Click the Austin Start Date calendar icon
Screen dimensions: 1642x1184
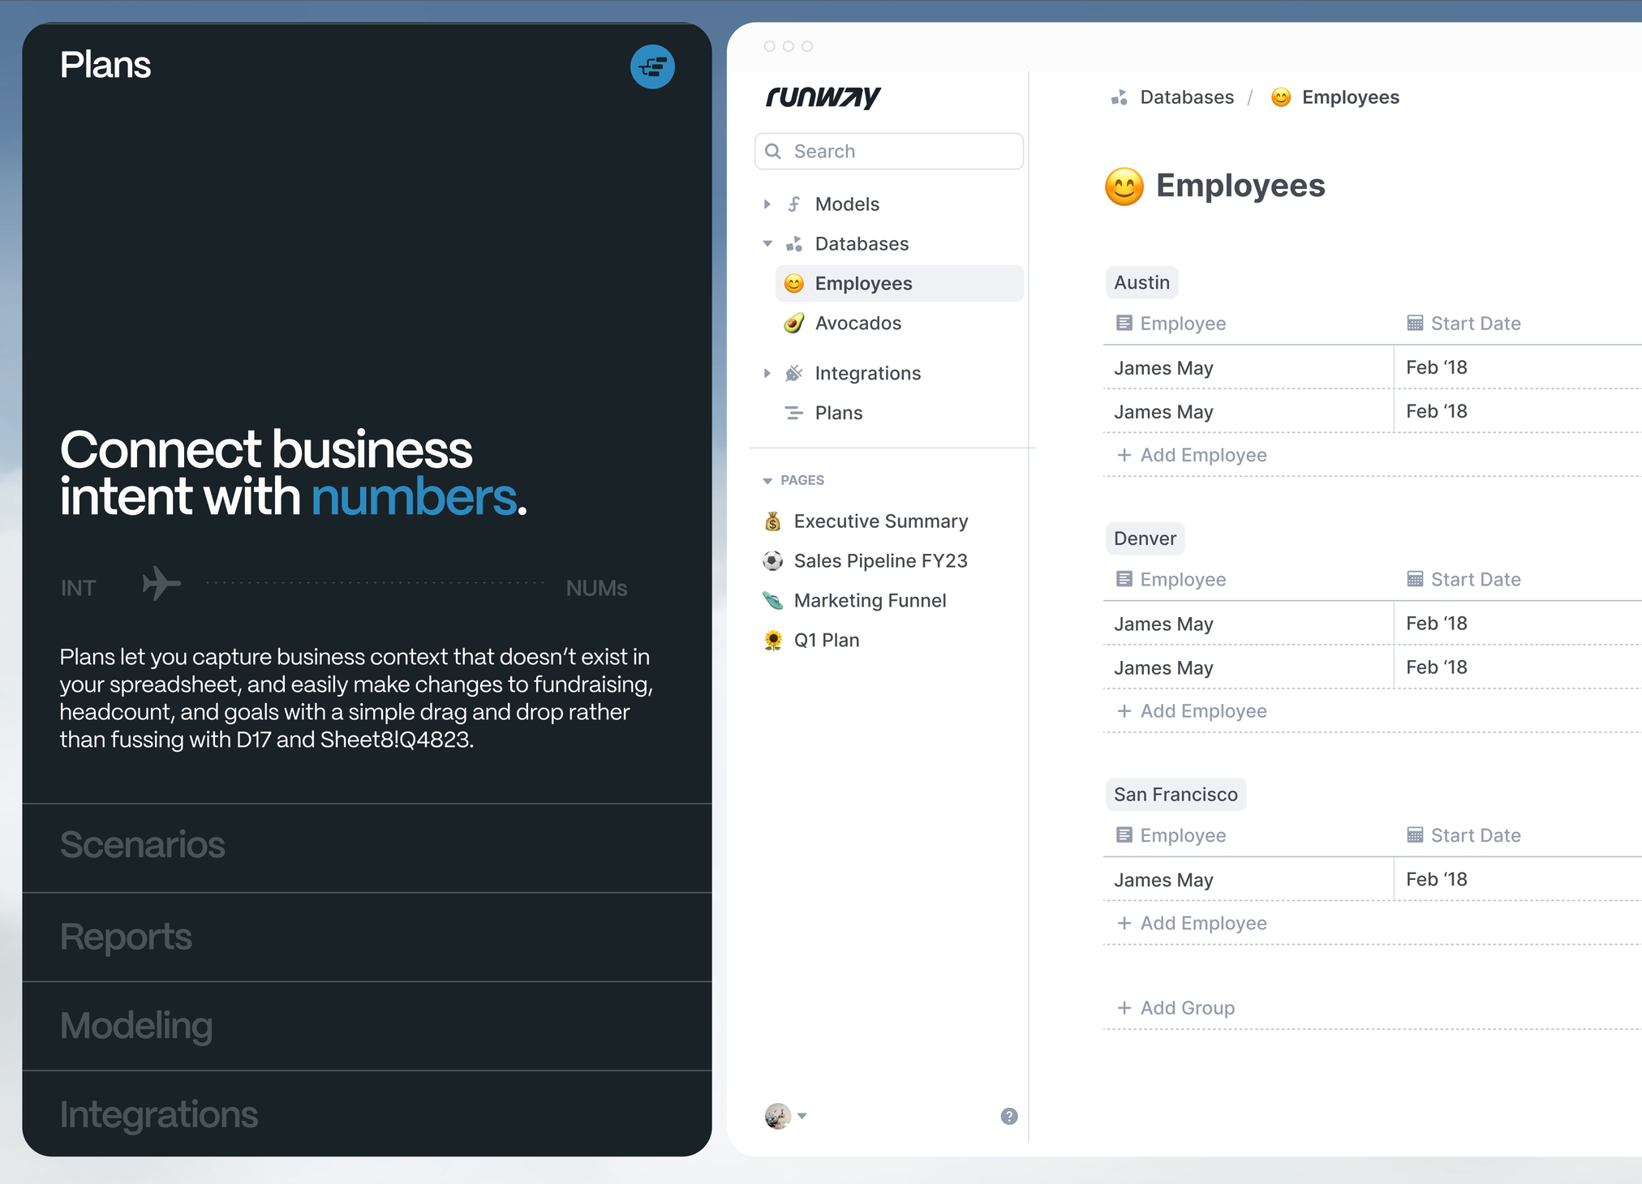(x=1414, y=323)
